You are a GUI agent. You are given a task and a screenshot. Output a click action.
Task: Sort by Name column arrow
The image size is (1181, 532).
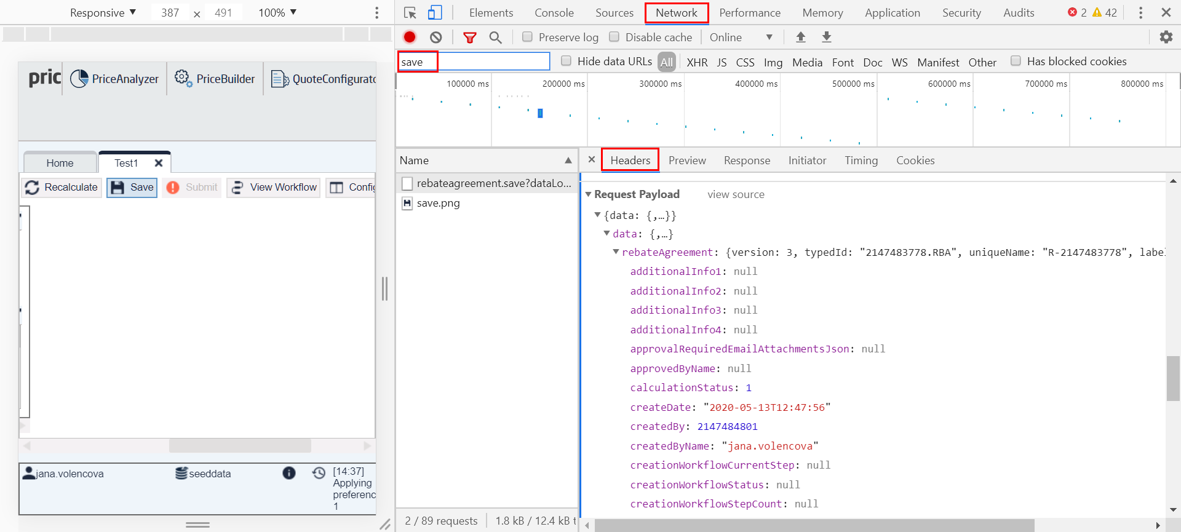568,161
